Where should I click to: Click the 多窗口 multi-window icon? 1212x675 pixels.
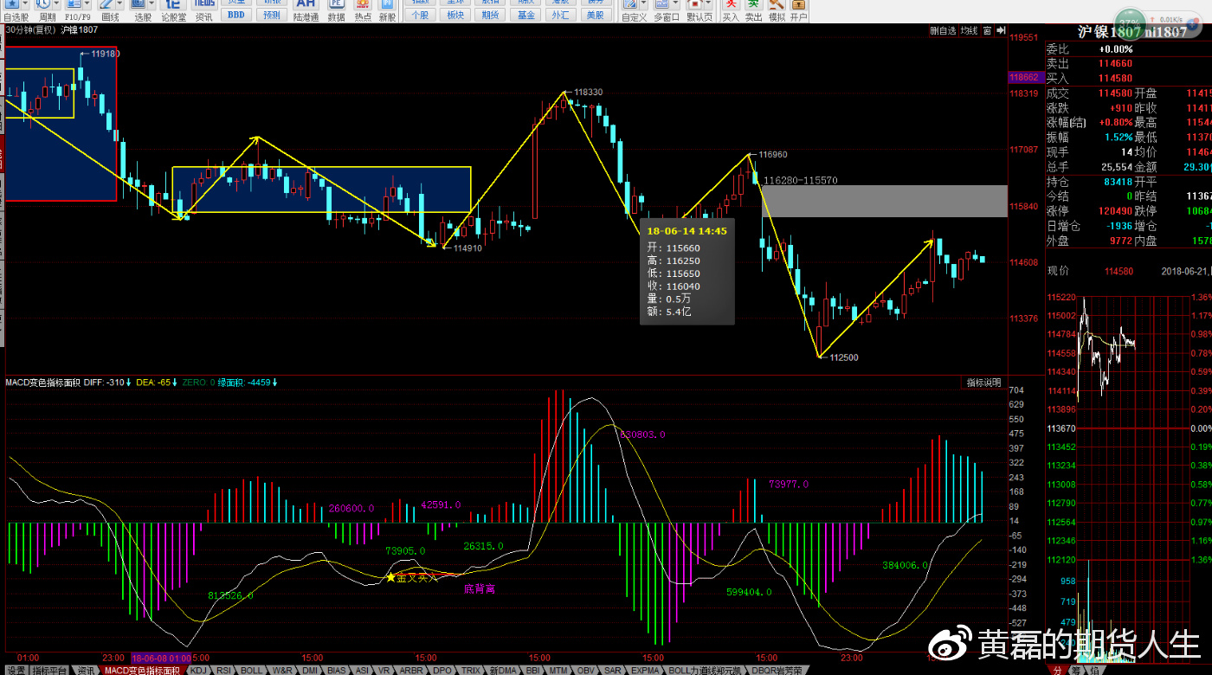coord(663,5)
